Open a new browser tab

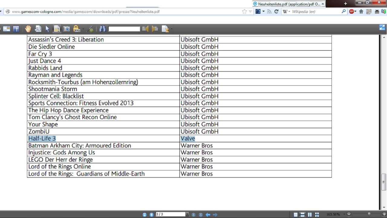coord(346,4)
